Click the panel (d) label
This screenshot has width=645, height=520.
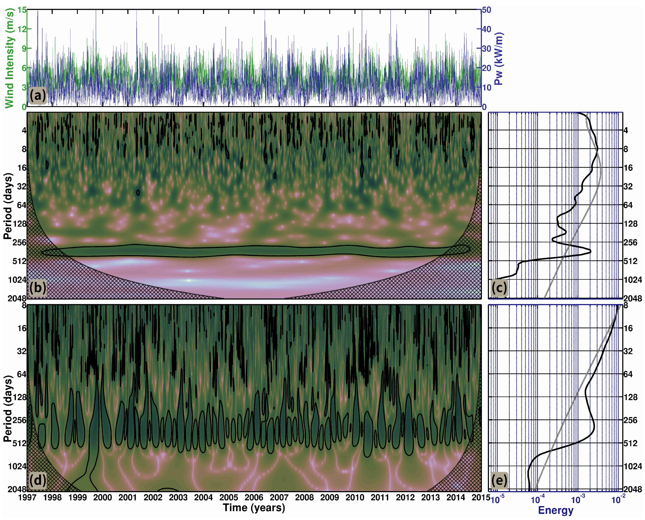click(38, 480)
